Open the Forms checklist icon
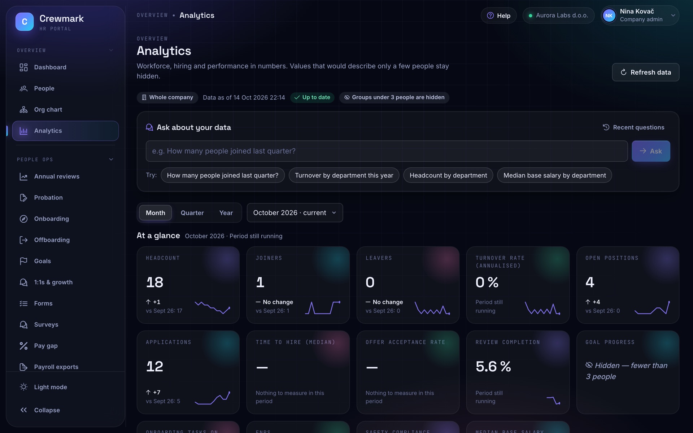The image size is (693, 433). 23,303
